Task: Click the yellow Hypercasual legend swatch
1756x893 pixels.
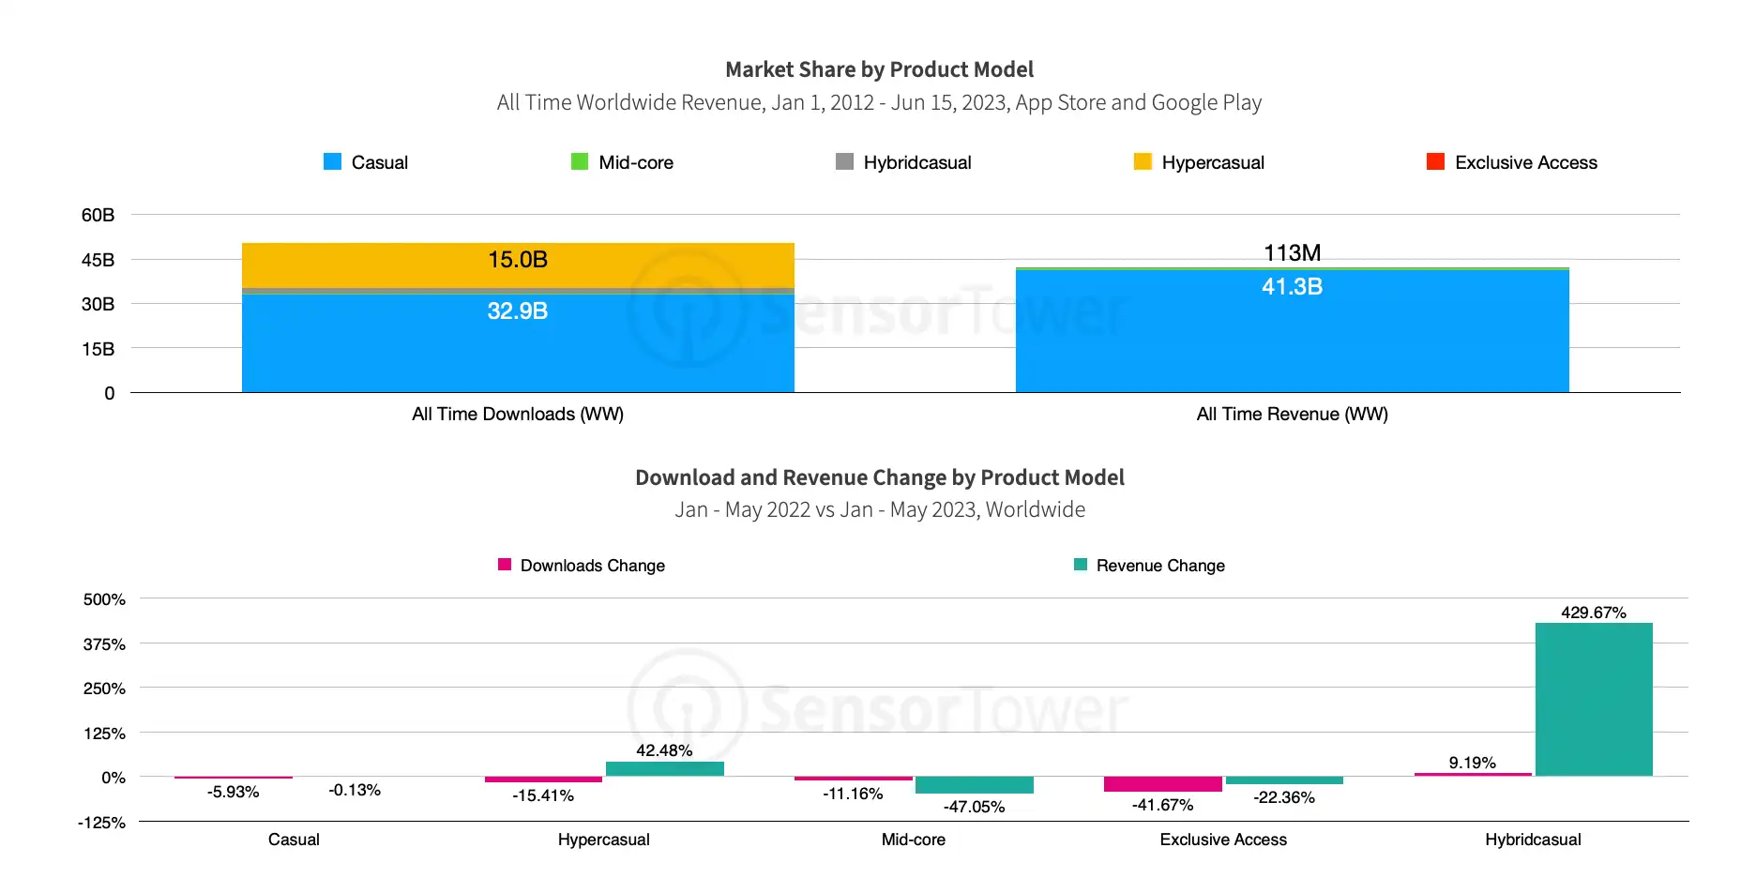Action: (1143, 161)
